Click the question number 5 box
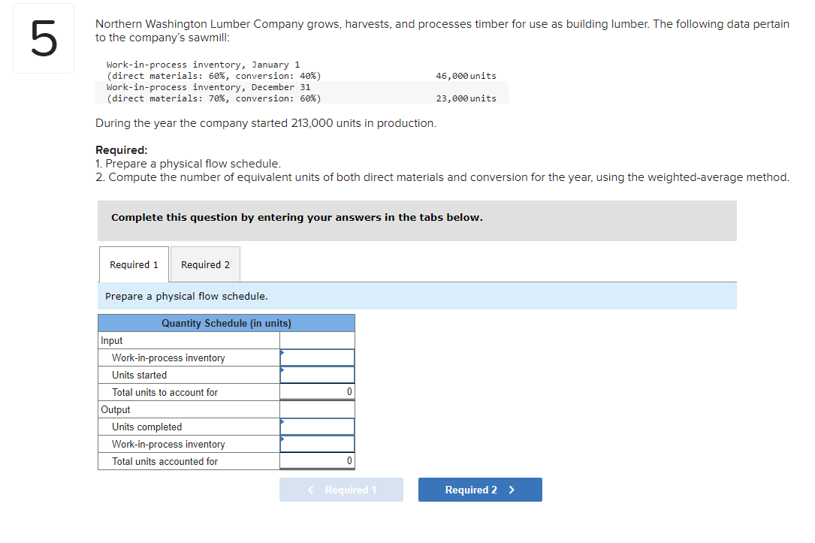The height and width of the screenshot is (543, 815). (43, 38)
